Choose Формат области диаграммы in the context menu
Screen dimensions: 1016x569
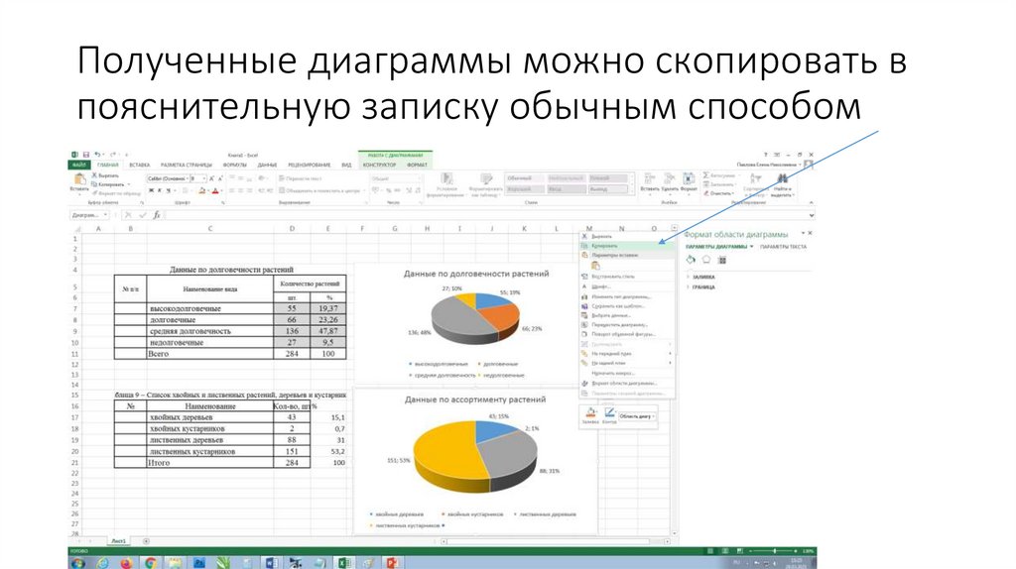(x=626, y=384)
